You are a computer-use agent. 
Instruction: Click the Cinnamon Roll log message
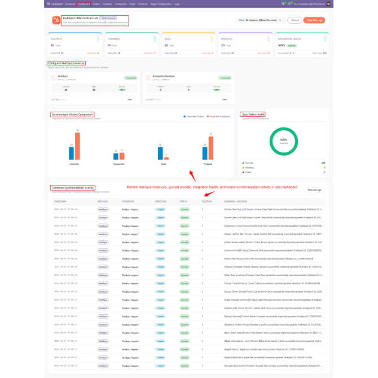pyautogui.click(x=273, y=250)
